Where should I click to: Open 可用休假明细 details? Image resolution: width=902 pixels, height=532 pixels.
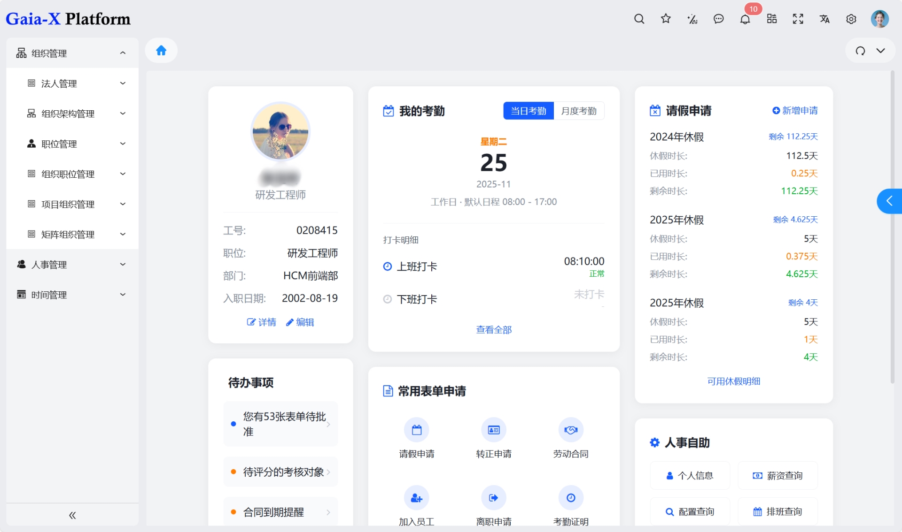point(733,381)
